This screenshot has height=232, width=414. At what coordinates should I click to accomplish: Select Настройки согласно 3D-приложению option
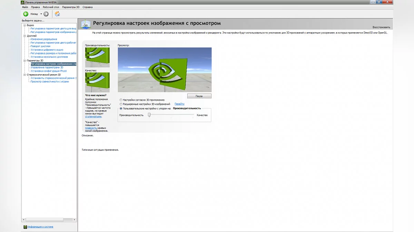(121, 100)
